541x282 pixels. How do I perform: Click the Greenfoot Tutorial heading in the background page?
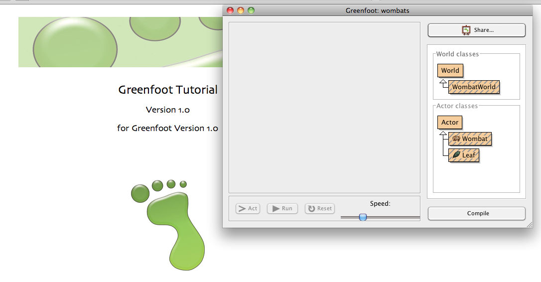(168, 90)
